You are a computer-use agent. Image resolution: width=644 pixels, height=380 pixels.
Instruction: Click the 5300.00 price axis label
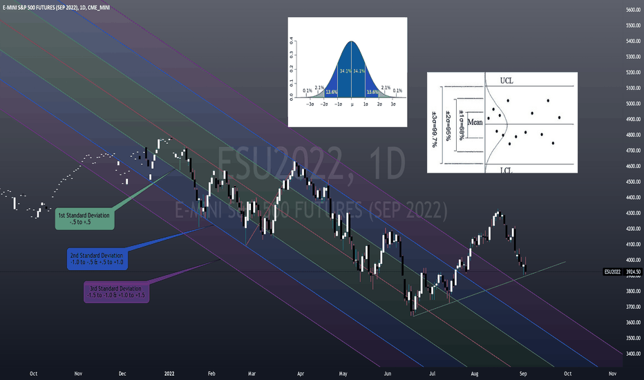633,57
